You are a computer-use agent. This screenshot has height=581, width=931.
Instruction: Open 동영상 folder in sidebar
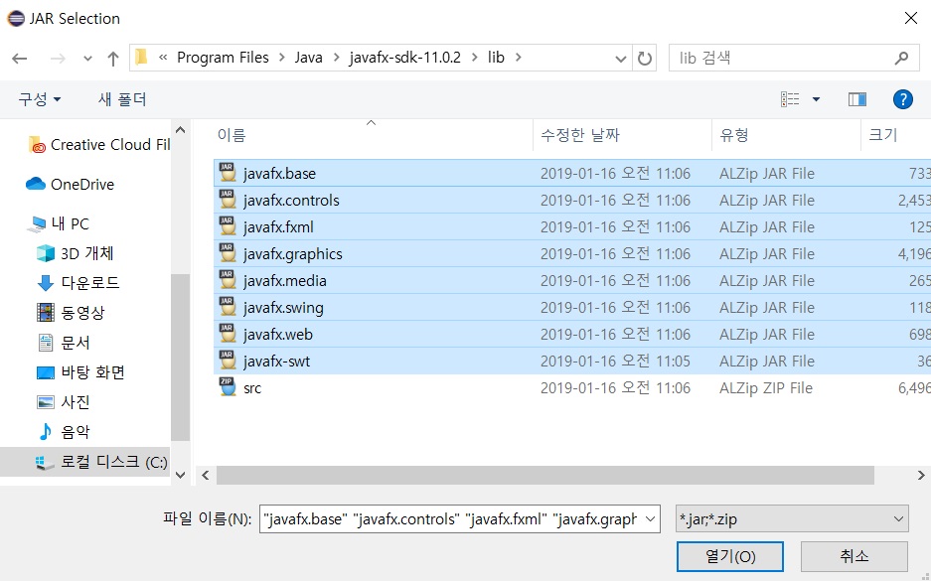point(71,313)
